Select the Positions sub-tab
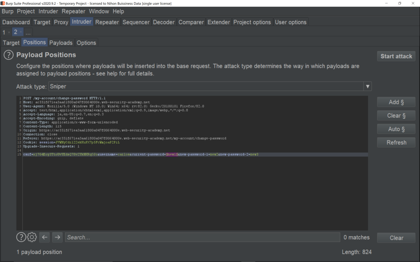The width and height of the screenshot is (420, 262). [x=35, y=42]
